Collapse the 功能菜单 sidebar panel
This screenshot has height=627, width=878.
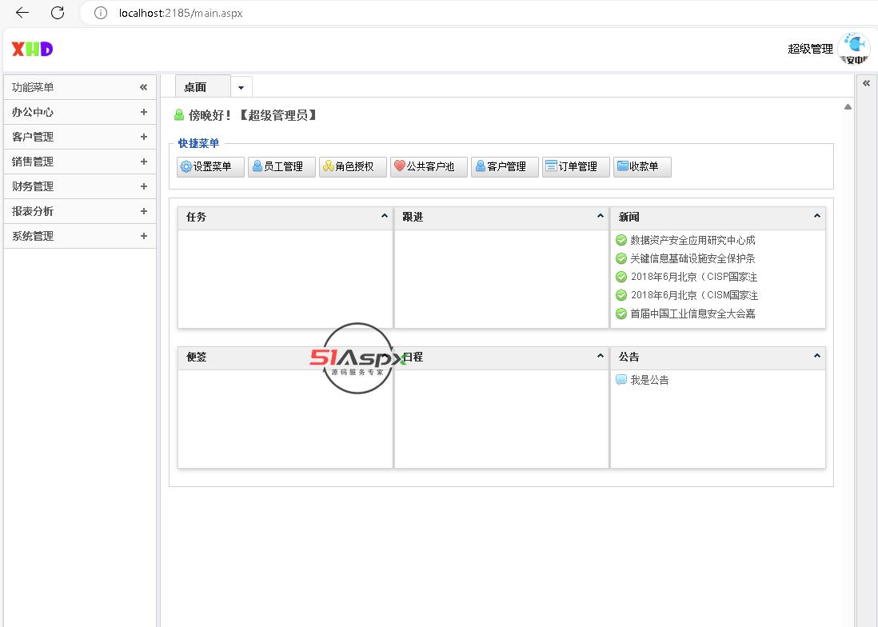(x=144, y=87)
